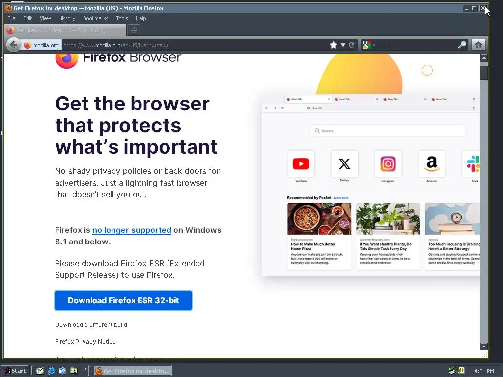503x377 pixels.
Task: Click the vertical scrollbar thumb
Action: (484, 73)
